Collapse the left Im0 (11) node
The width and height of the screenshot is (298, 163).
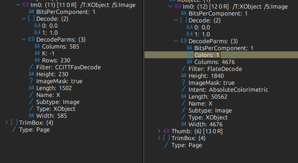[16, 5]
